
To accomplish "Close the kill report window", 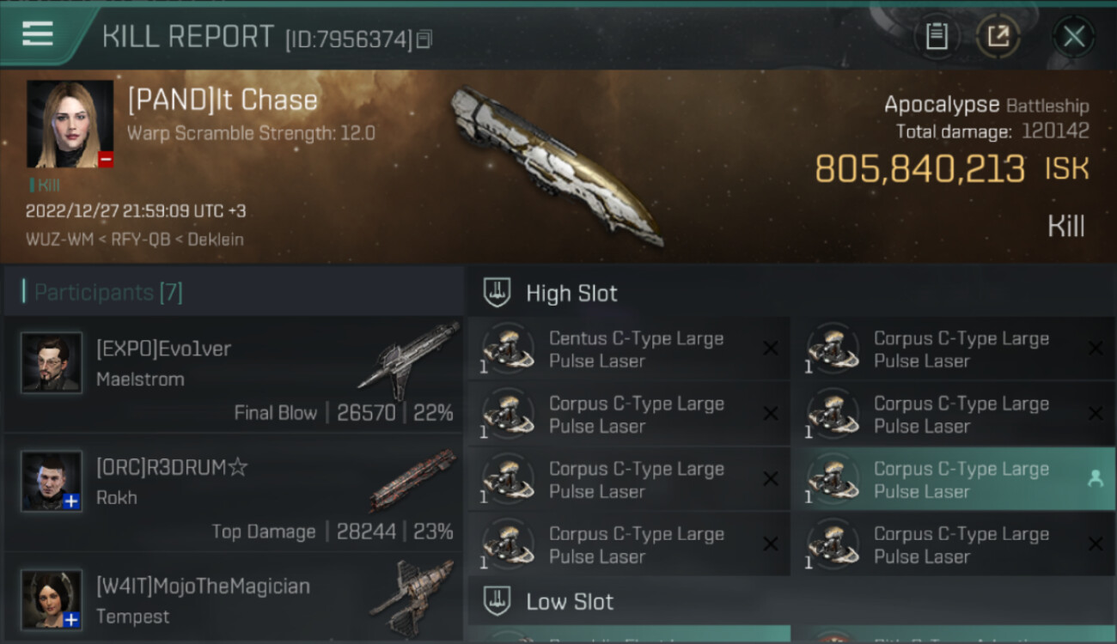I will (x=1073, y=36).
